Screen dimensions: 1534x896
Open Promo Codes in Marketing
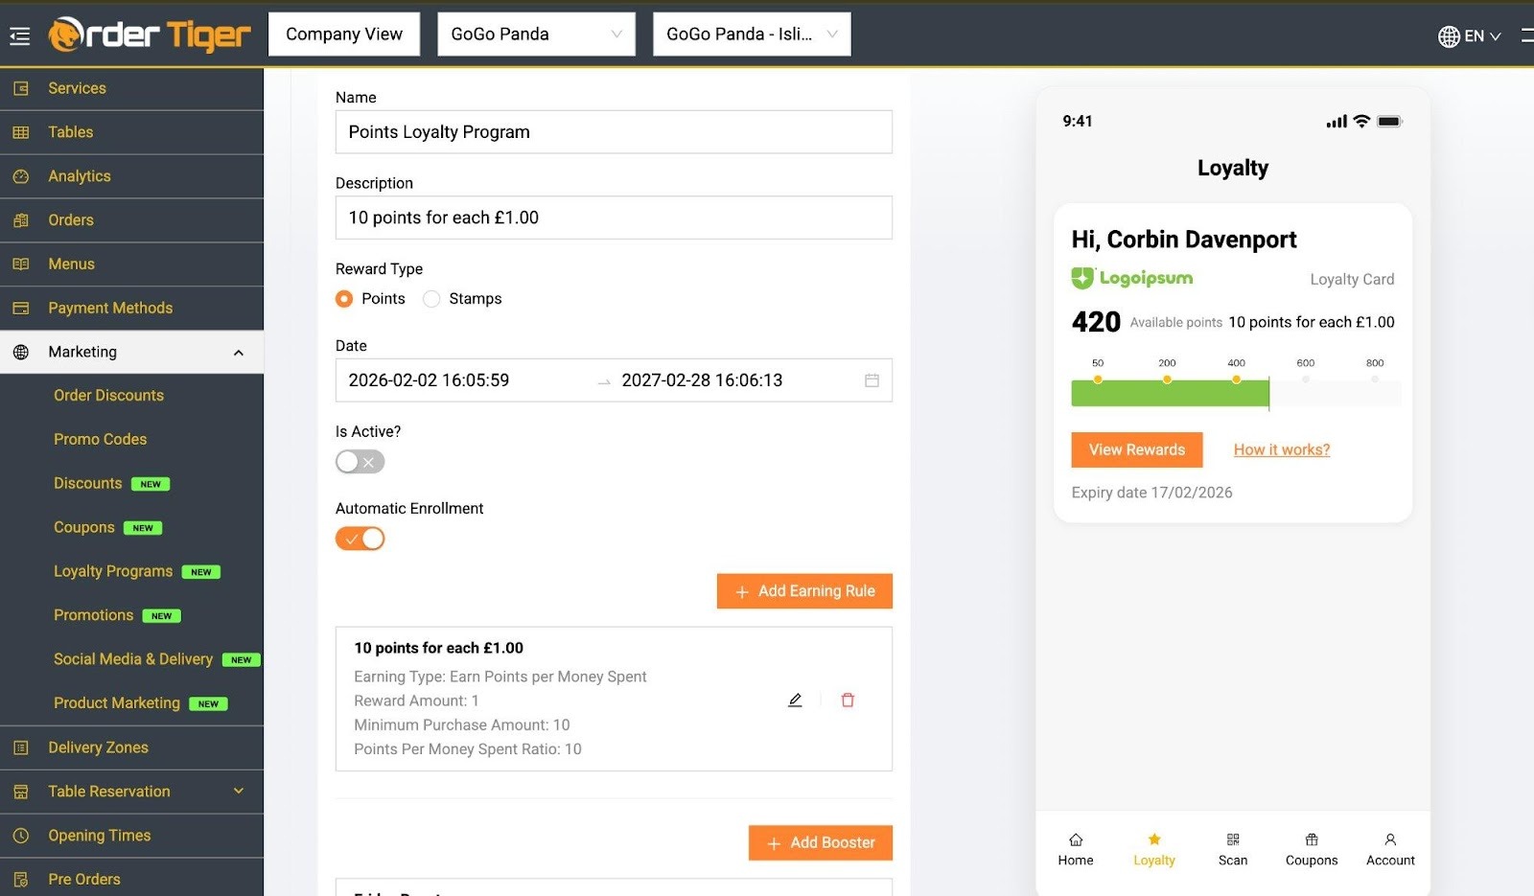[100, 440]
